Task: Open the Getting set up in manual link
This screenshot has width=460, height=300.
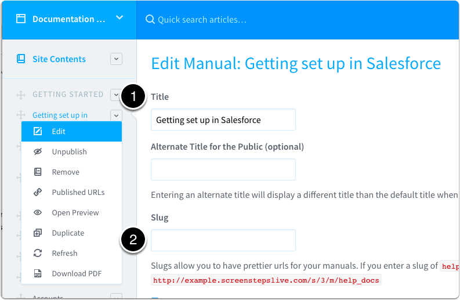Action: coord(60,115)
